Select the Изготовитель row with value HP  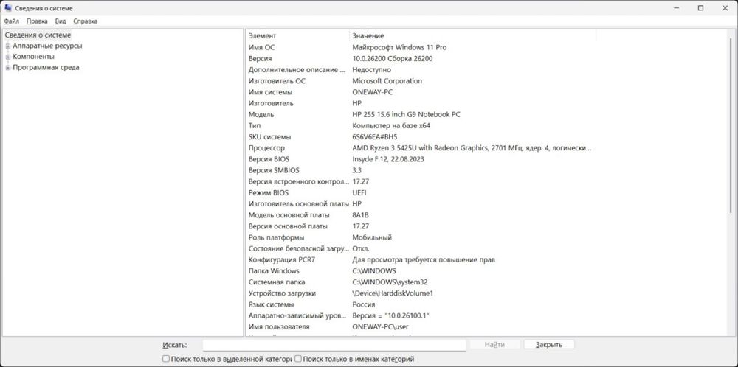coord(420,103)
